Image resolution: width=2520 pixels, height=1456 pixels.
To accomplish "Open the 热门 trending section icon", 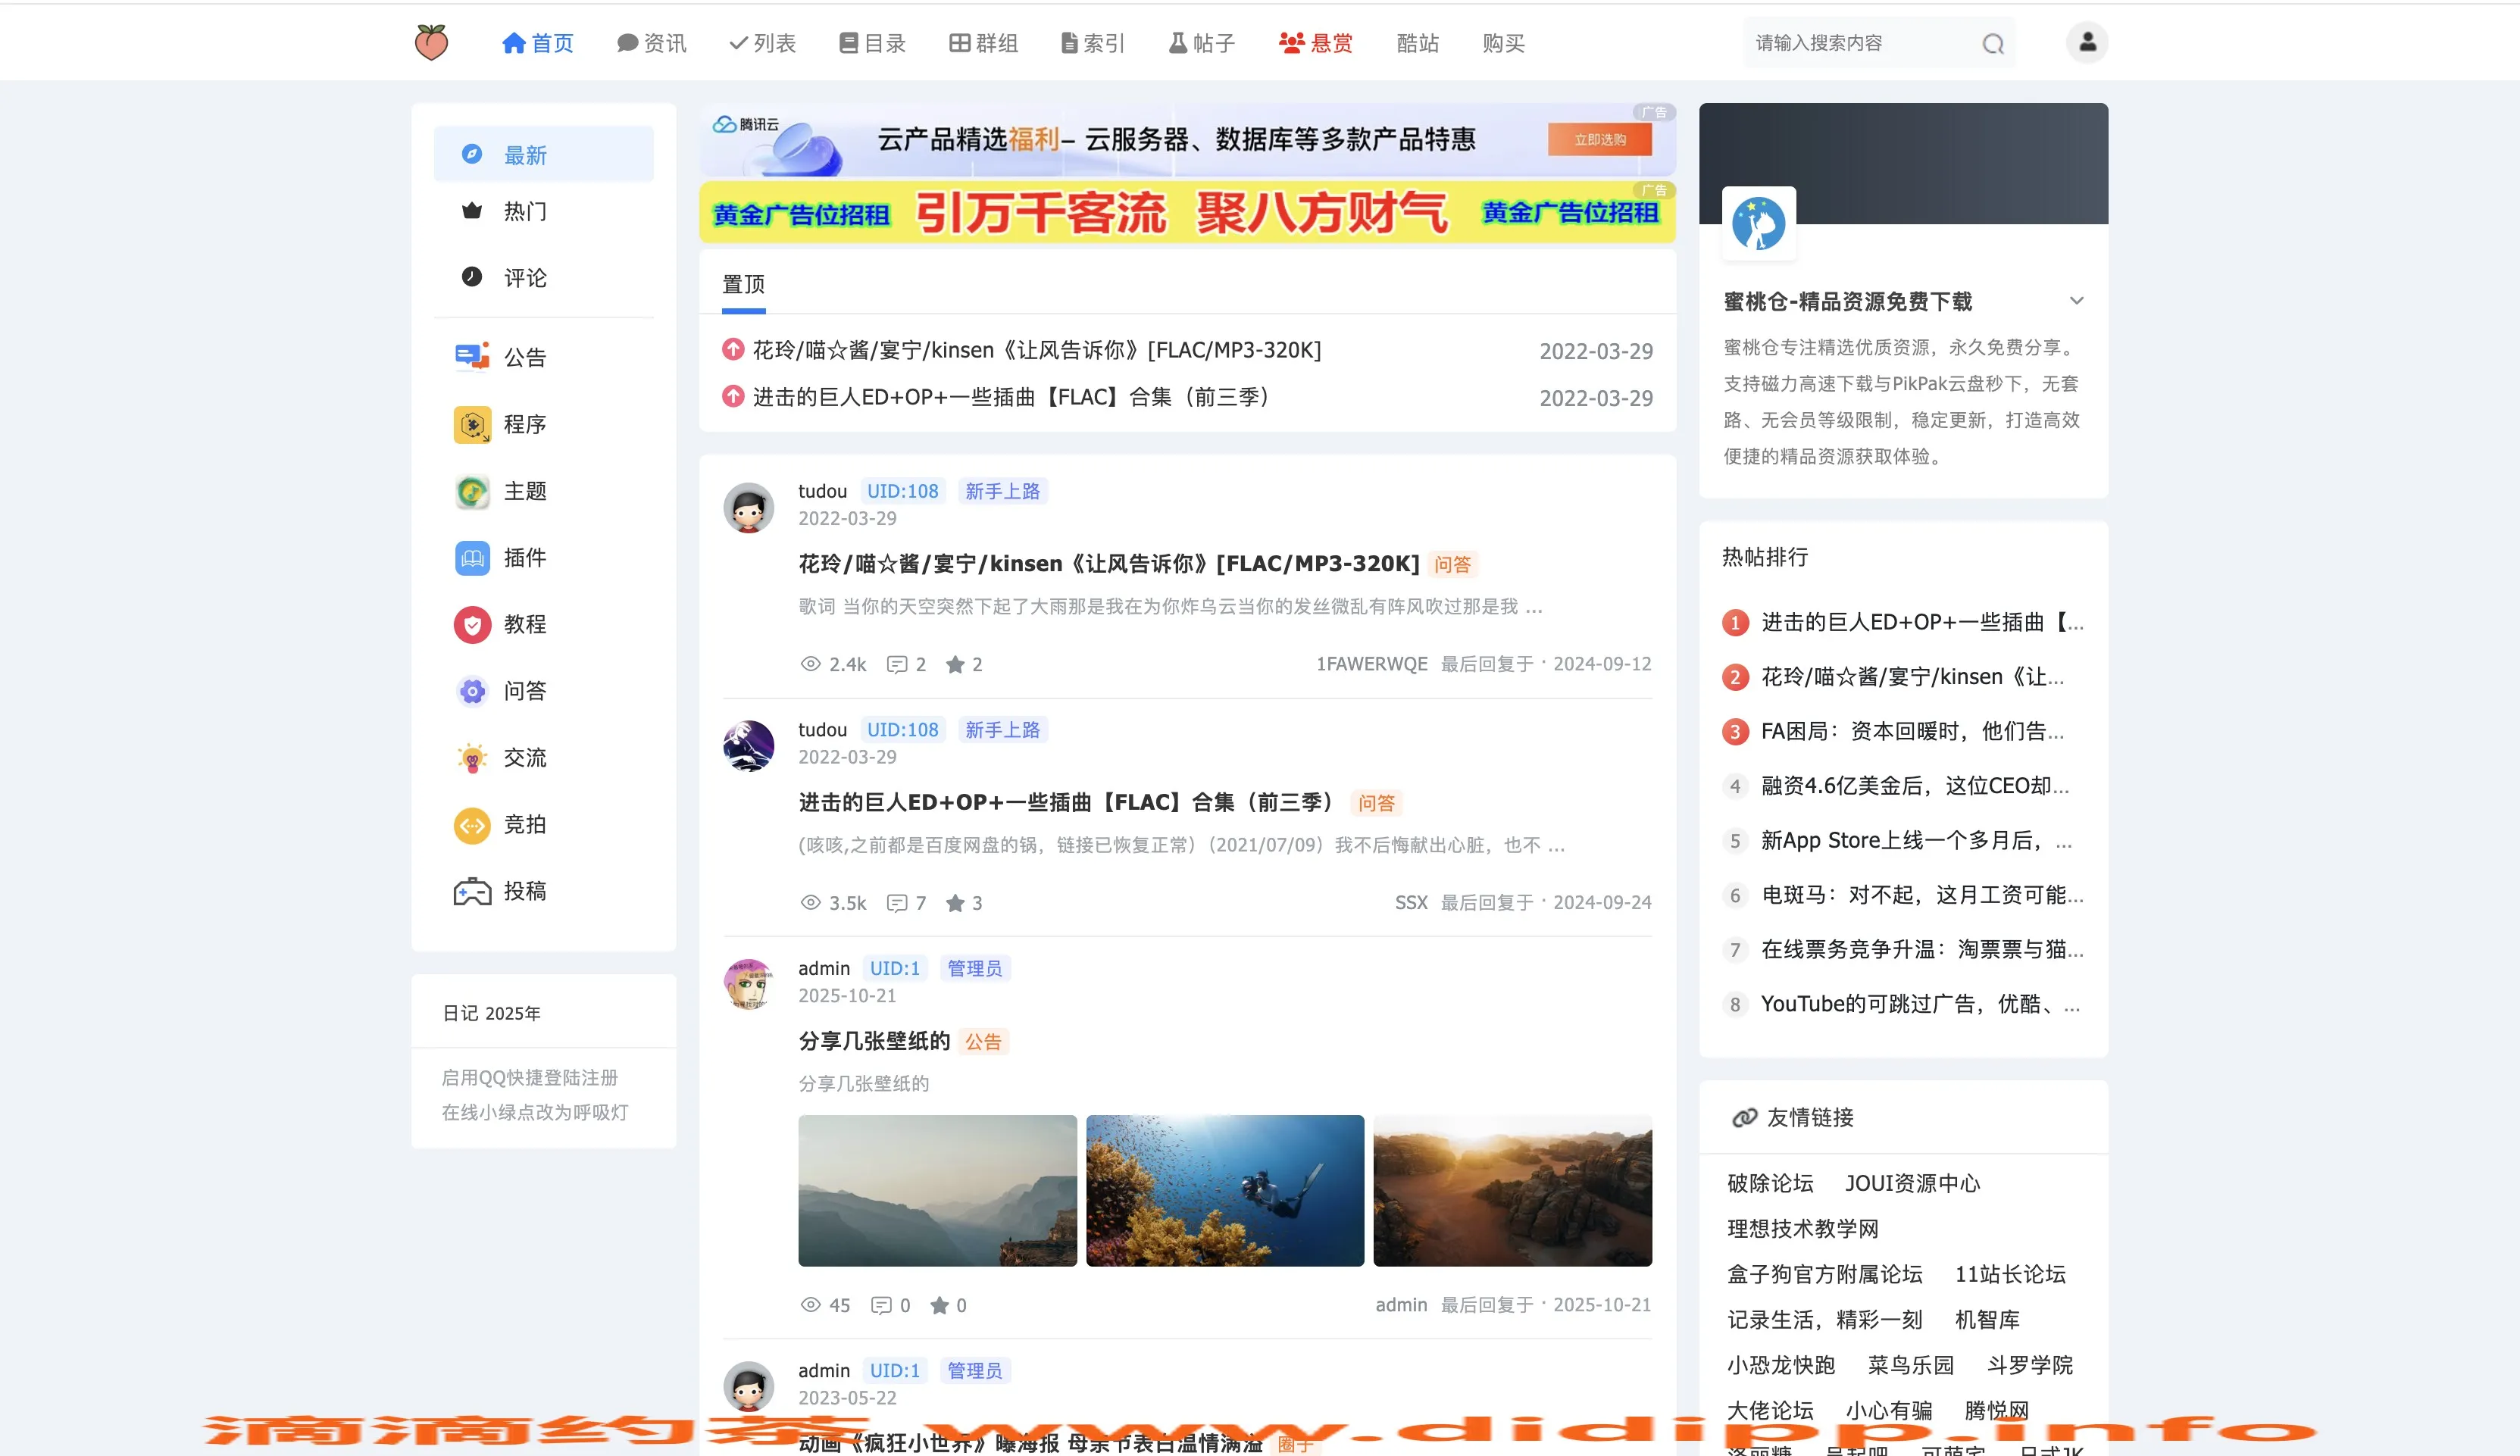I will (471, 211).
